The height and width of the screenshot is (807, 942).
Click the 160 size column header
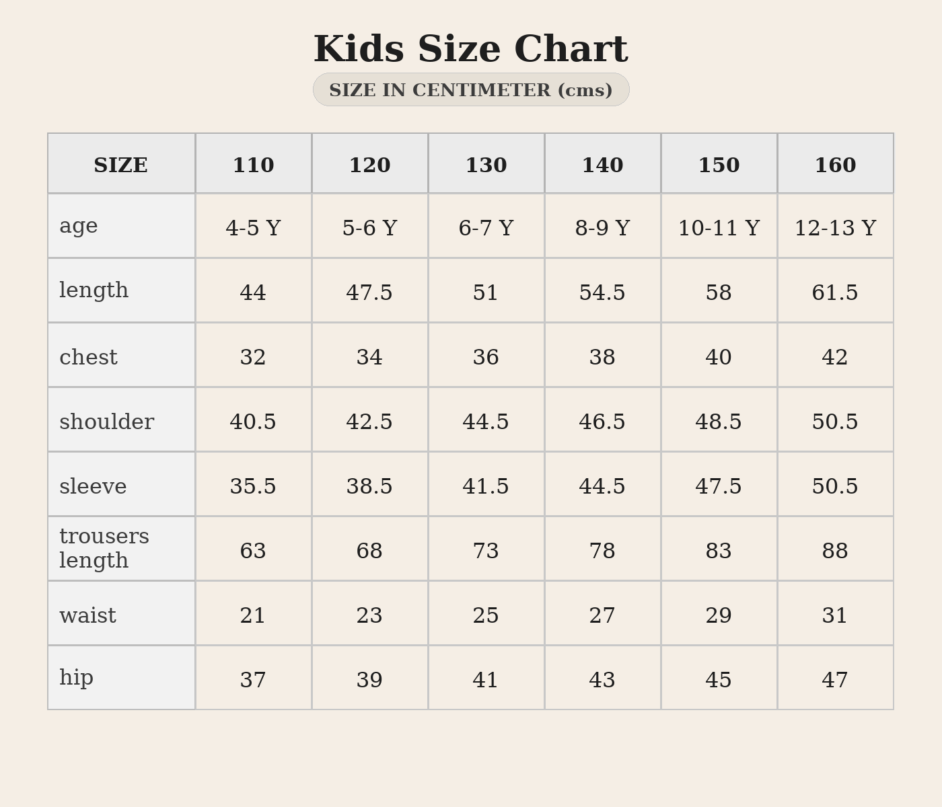pyautogui.click(x=835, y=165)
